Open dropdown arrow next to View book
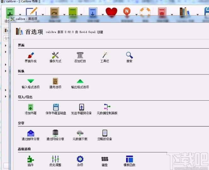209x170 pixels. [81, 15]
